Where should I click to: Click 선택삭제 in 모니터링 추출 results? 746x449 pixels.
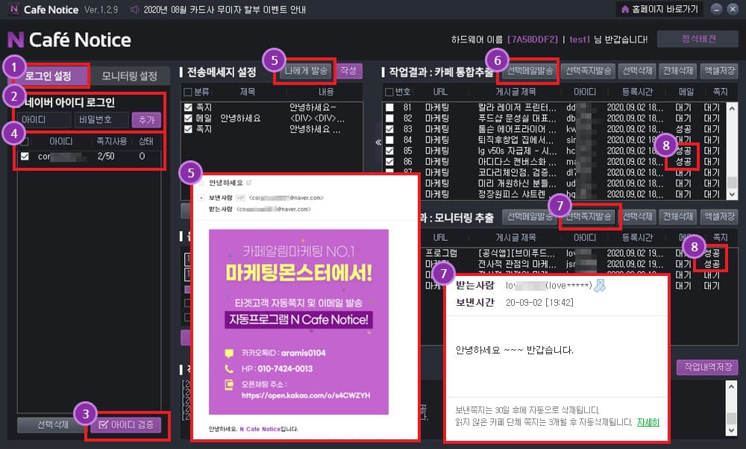coord(638,216)
